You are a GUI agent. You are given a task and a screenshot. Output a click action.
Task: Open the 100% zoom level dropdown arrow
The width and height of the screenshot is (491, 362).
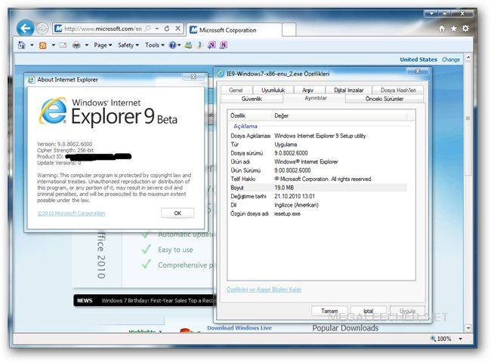tap(460, 339)
